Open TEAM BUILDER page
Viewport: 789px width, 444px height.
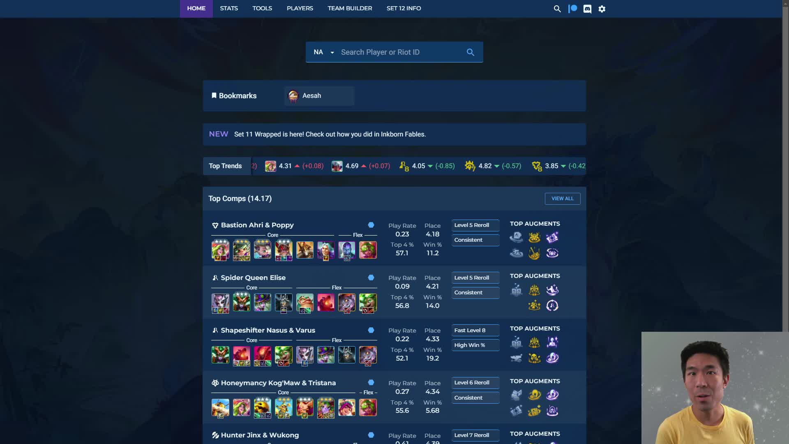[350, 9]
